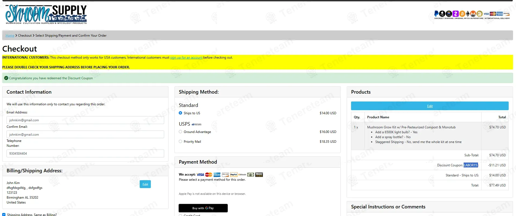Click the Discover card icon in the header
The height and width of the screenshot is (216, 516).
tap(507, 14)
